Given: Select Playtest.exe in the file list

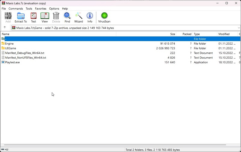Looking at the screenshot, I should 12,62.
